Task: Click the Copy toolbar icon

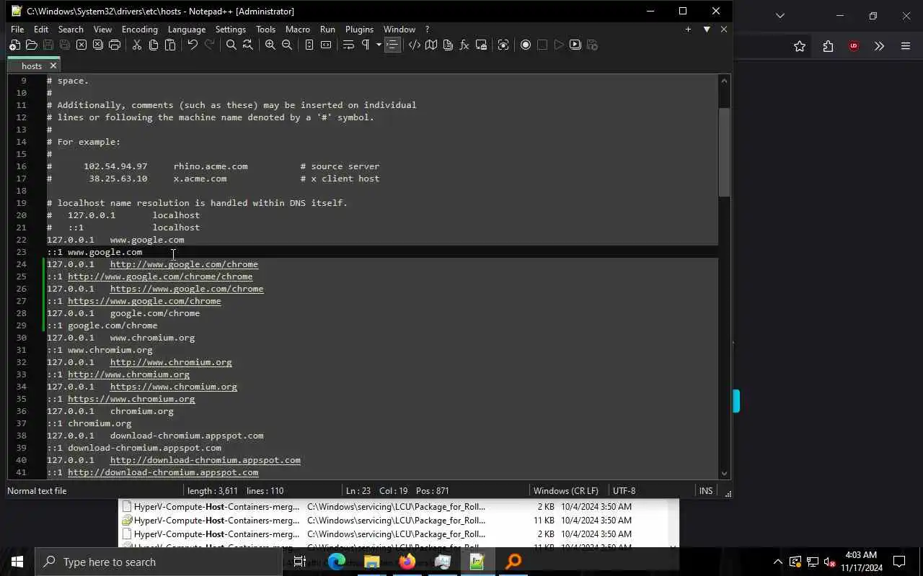Action: [153, 45]
